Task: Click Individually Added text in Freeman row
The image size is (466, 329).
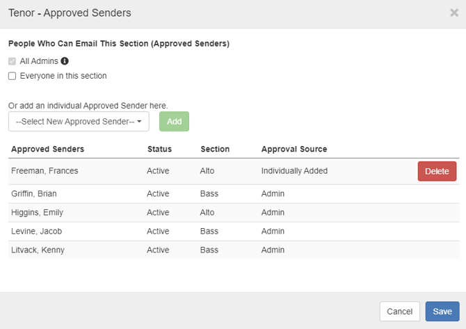Action: point(294,171)
